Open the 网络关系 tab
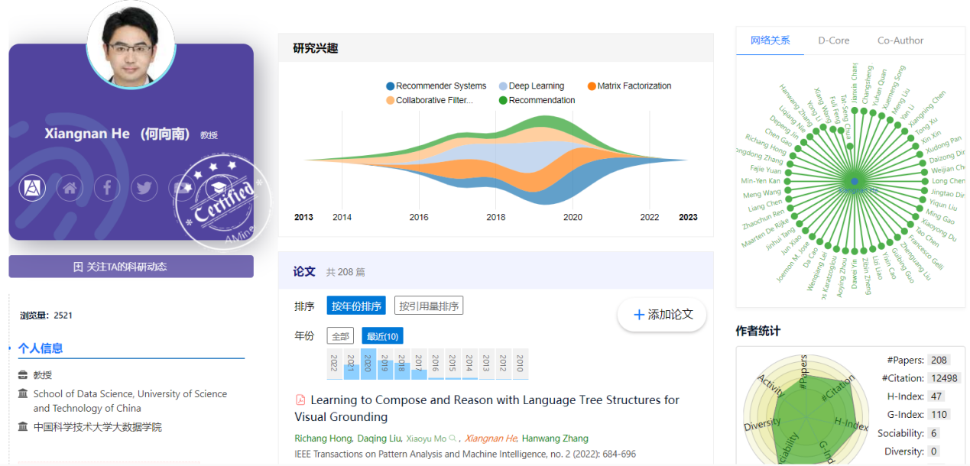 click(770, 40)
